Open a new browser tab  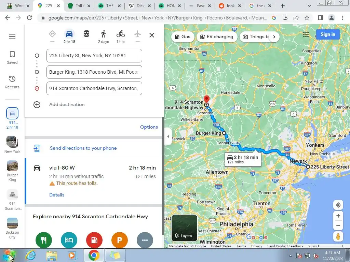[x=283, y=6]
